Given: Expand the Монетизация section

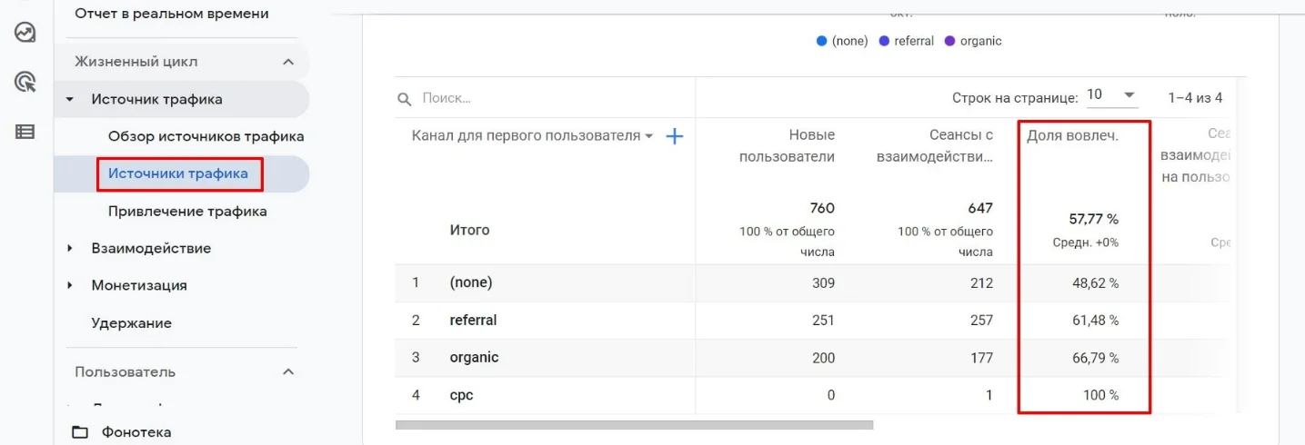Looking at the screenshot, I should 70,285.
